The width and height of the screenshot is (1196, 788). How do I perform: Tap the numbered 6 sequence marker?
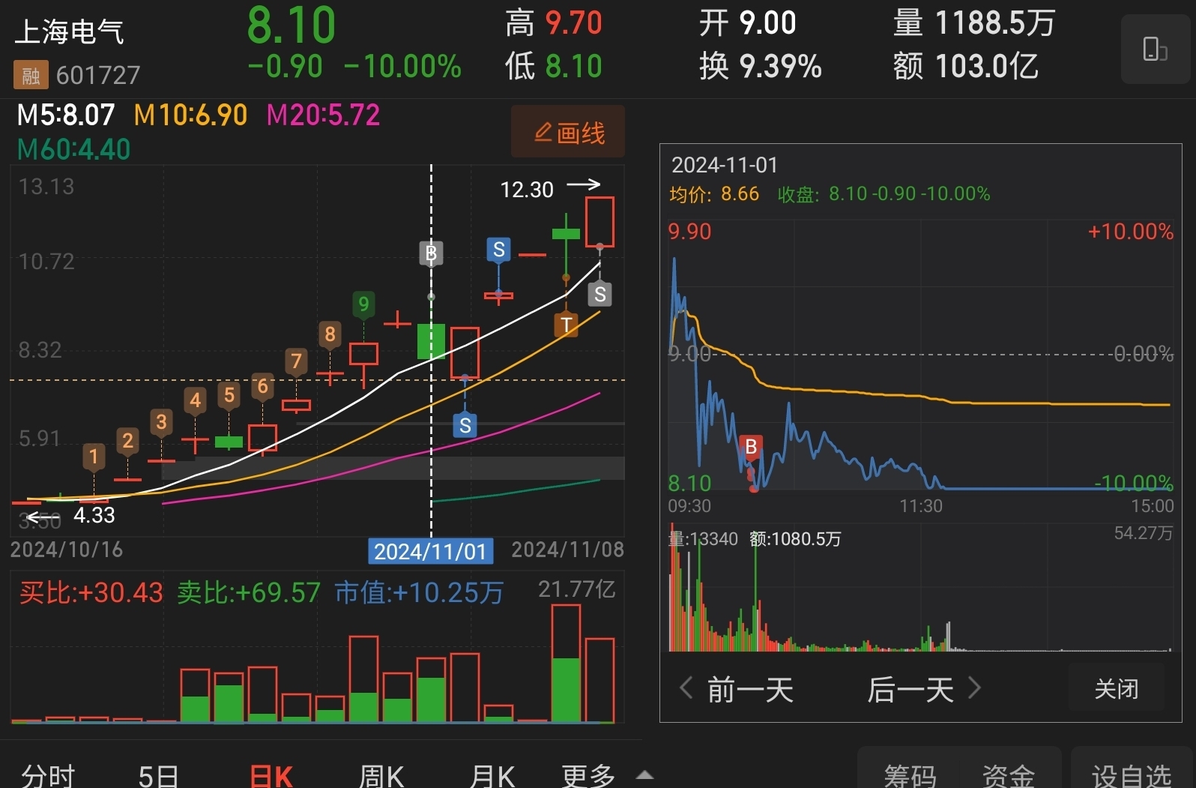pyautogui.click(x=262, y=387)
